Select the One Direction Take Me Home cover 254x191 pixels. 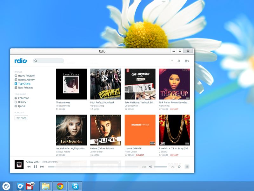pyautogui.click(x=140, y=84)
